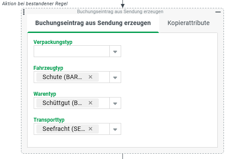Open the Verpackungstyp dropdown arrow
Viewport: 227px width, 159px height.
pyautogui.click(x=115, y=51)
